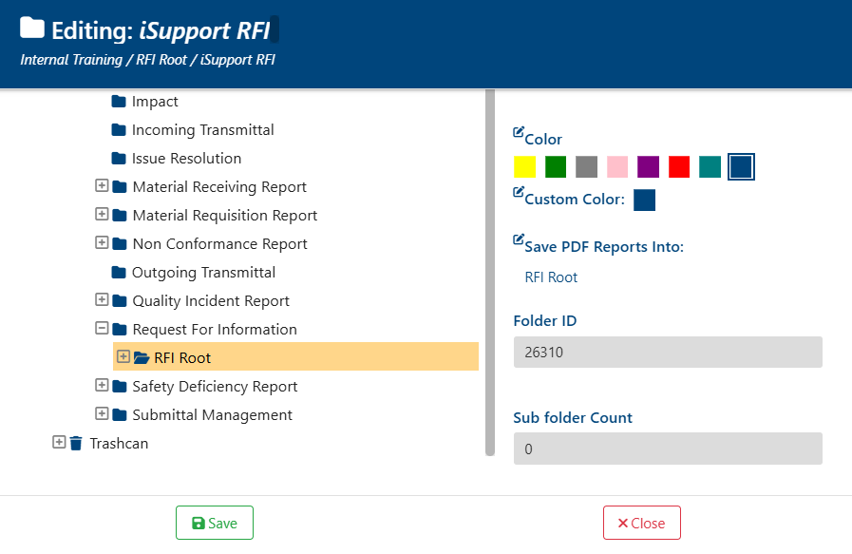Expand the Material Receiving Report folder
The height and width of the screenshot is (554, 852).
click(x=102, y=185)
